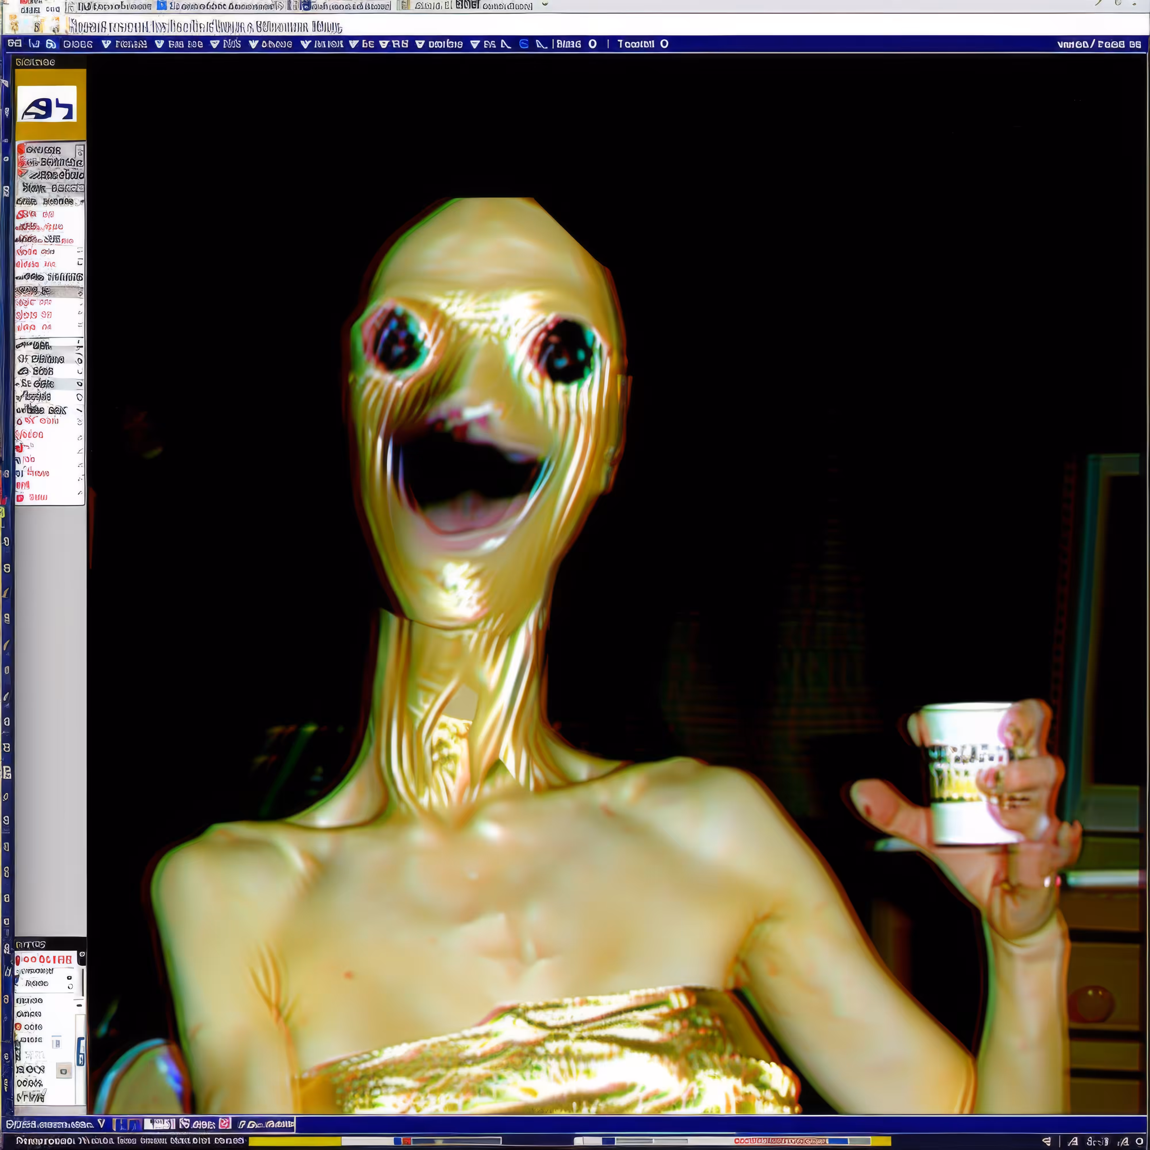Open the first tab in the top tab strip
This screenshot has height=1150, width=1150.
[x=110, y=6]
